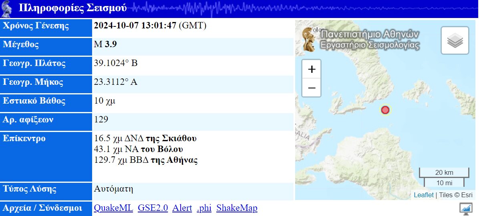Open the QuakeML file link
479x216 pixels.
tap(113, 208)
